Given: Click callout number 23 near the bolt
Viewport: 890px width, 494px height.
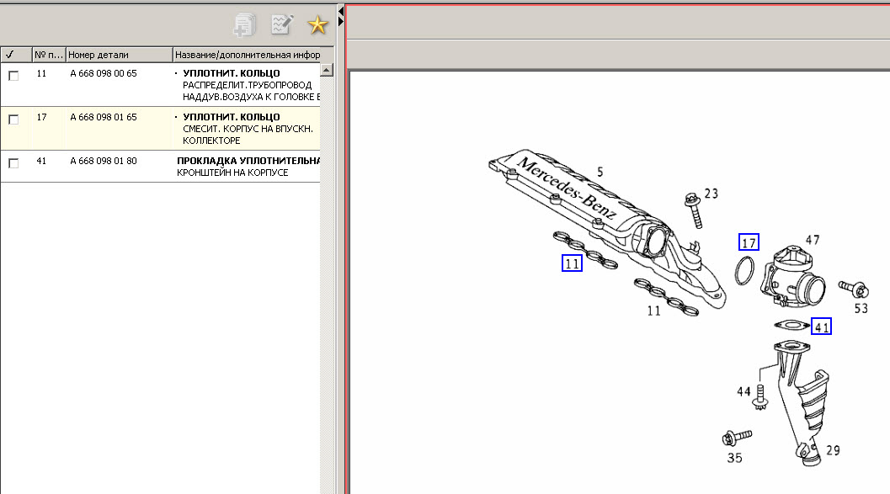Looking at the screenshot, I should pos(711,194).
